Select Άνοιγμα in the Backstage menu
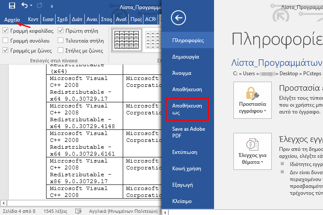The width and height of the screenshot is (323, 215). (188, 73)
